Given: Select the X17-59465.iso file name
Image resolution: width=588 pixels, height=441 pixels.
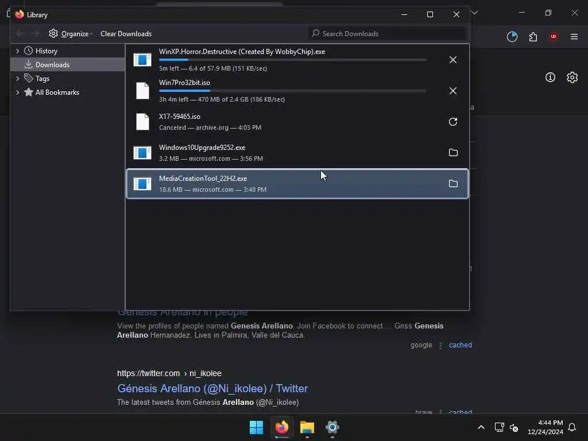Looking at the screenshot, I should click(x=180, y=117).
